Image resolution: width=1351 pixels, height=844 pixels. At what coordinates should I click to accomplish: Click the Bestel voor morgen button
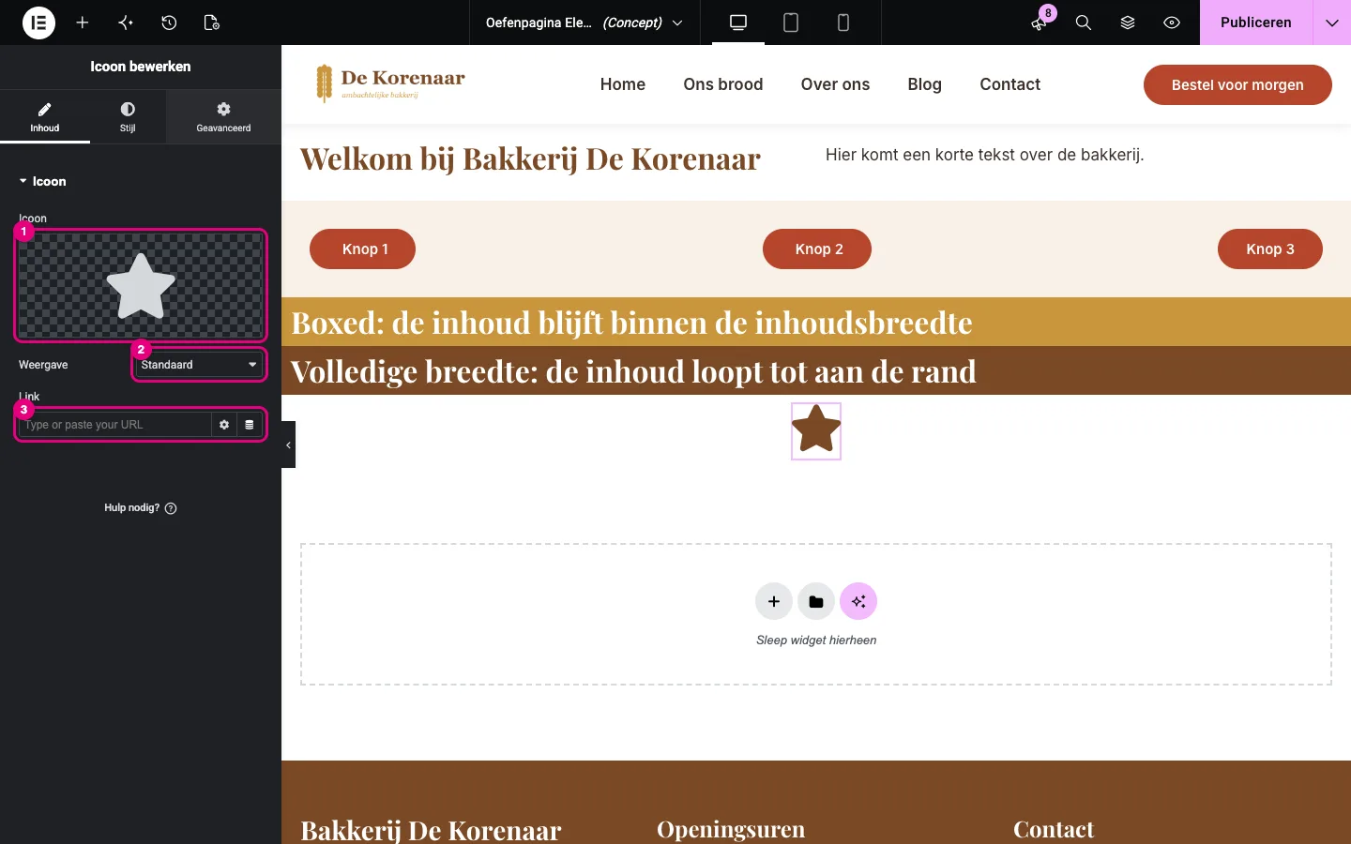pyautogui.click(x=1237, y=84)
